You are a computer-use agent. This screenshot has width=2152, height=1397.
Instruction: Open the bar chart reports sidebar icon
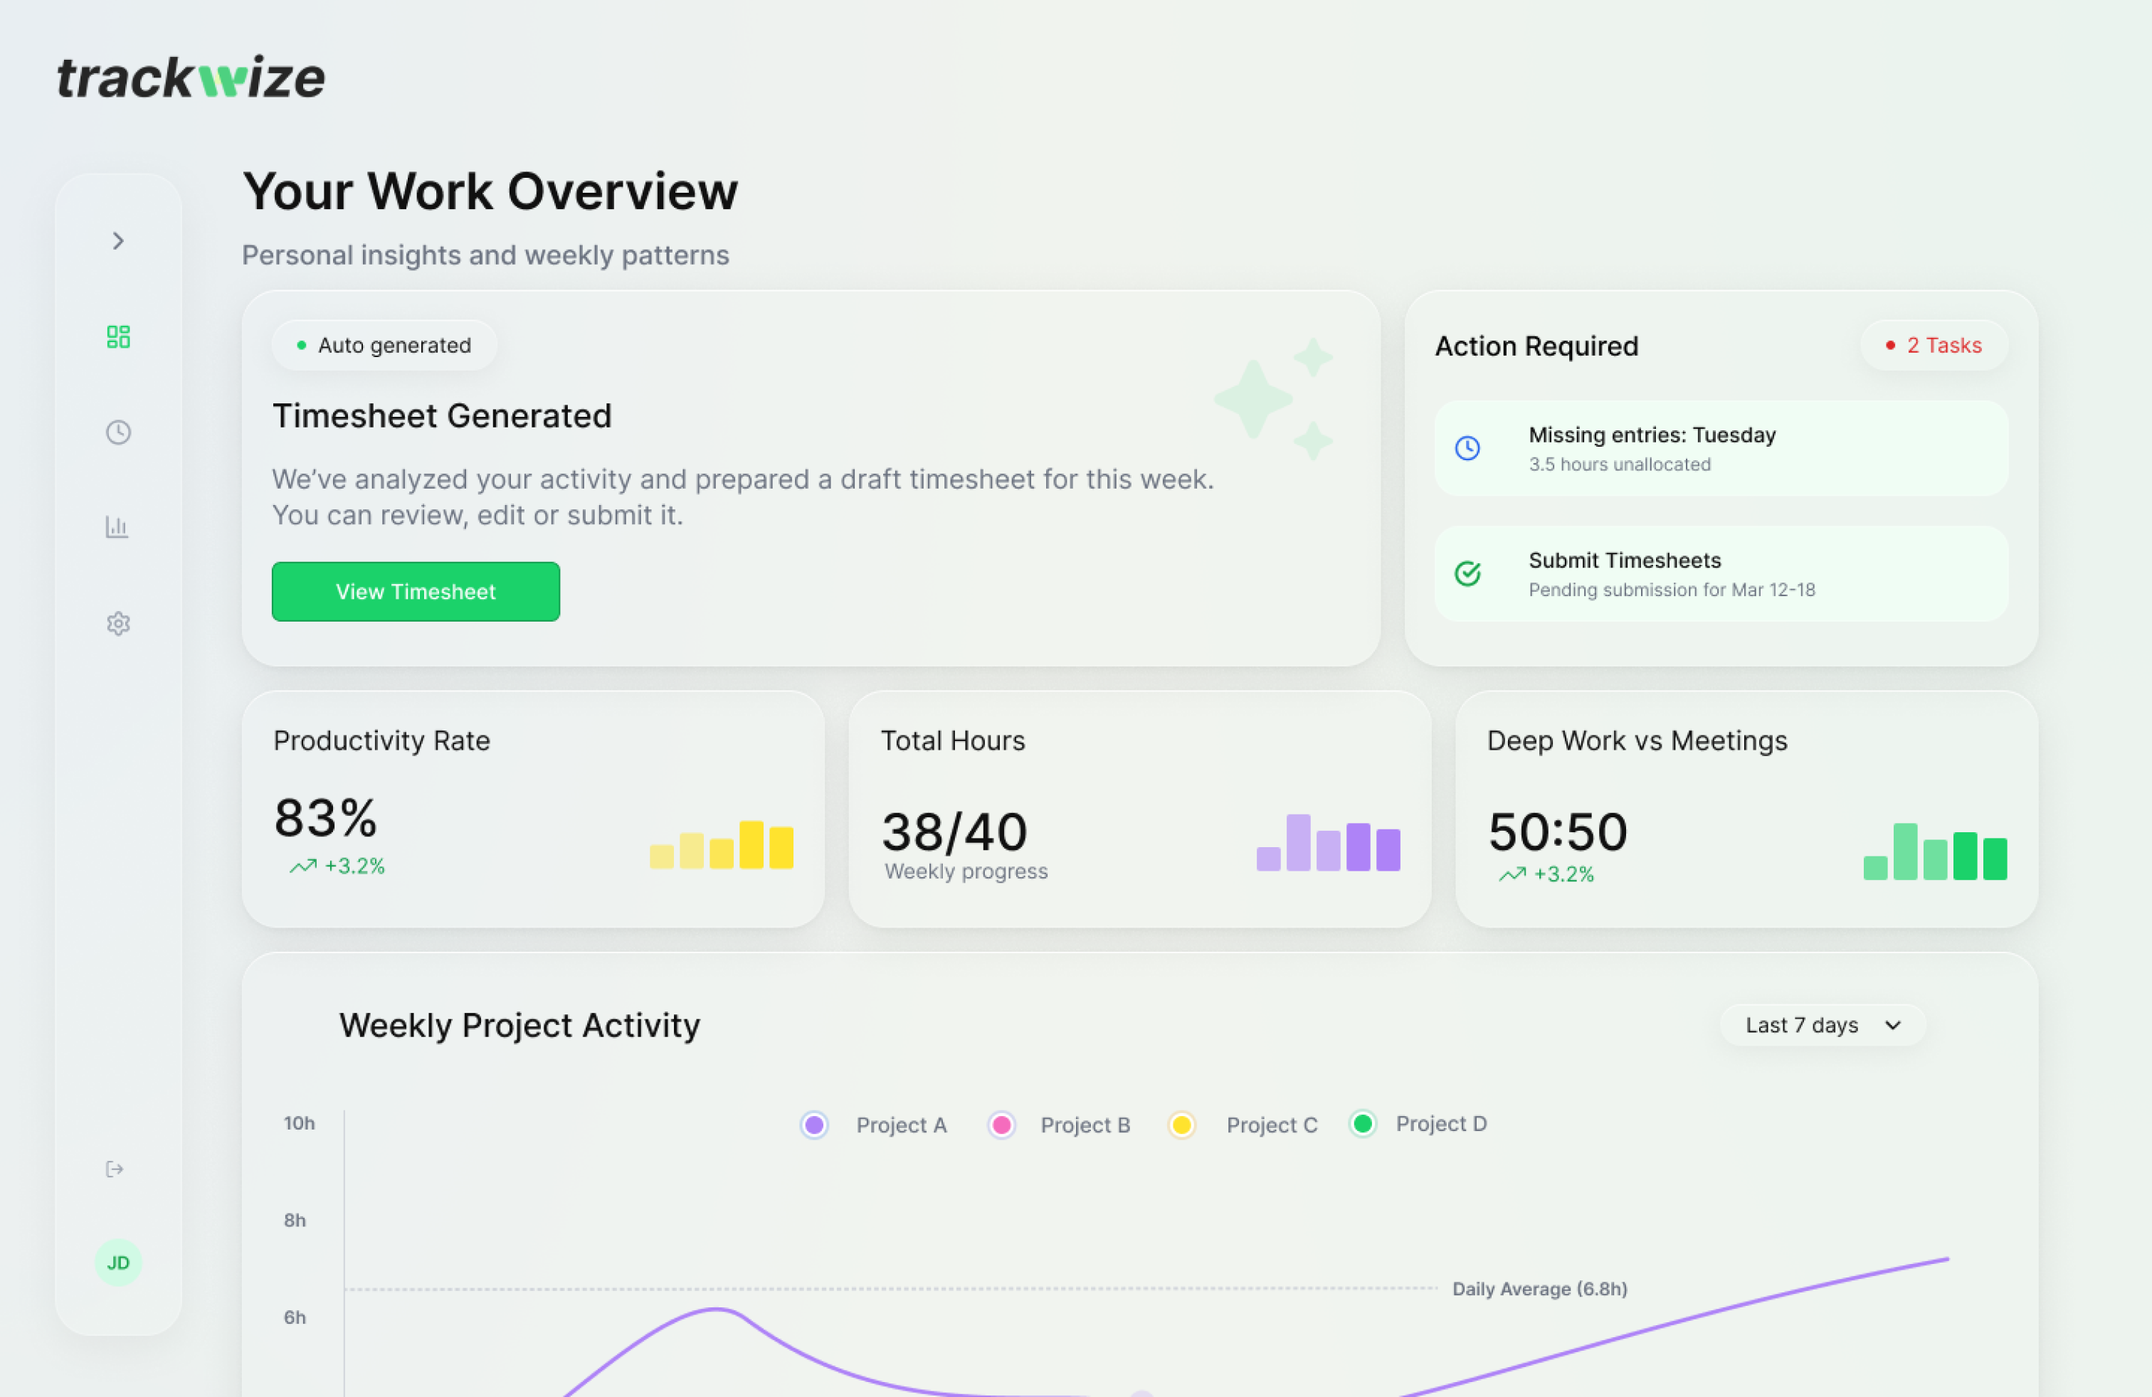click(117, 527)
